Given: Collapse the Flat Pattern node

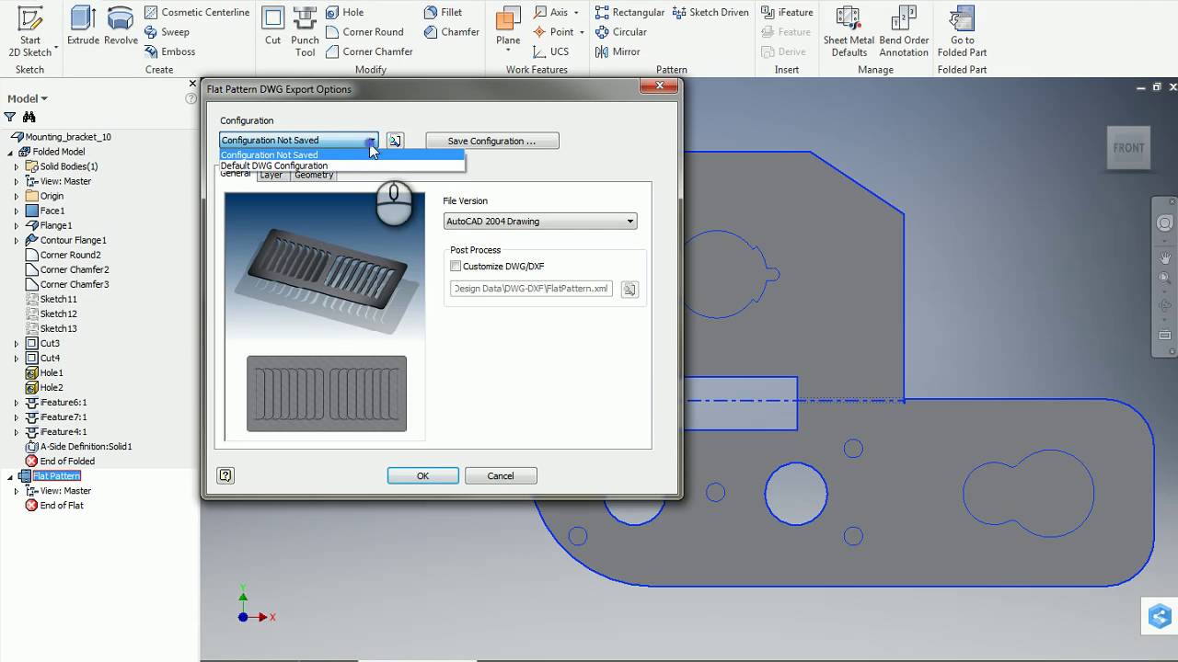Looking at the screenshot, I should pyautogui.click(x=11, y=475).
